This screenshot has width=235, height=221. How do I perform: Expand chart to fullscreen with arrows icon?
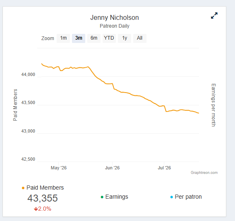click(214, 16)
